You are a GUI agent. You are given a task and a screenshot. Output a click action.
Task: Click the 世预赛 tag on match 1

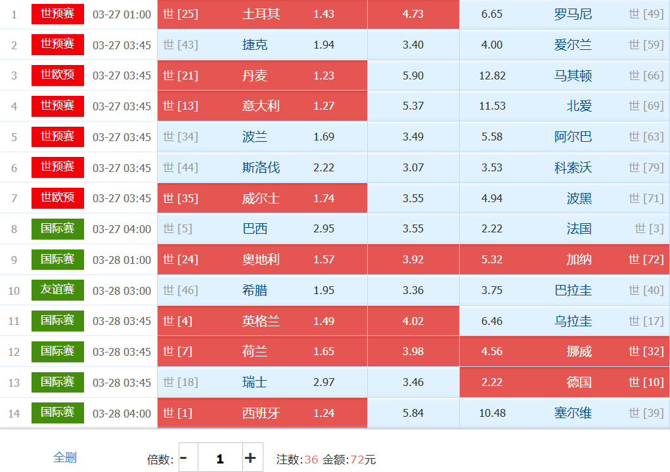(x=58, y=14)
